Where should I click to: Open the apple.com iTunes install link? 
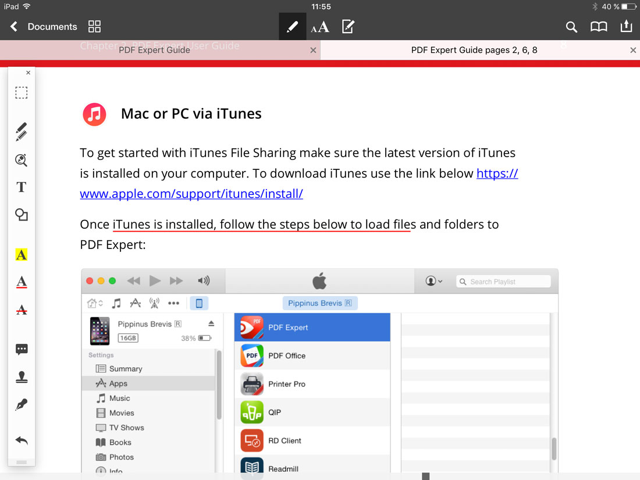(x=191, y=194)
